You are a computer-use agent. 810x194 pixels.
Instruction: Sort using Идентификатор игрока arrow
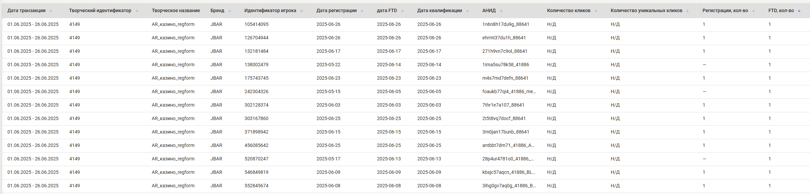coord(302,11)
